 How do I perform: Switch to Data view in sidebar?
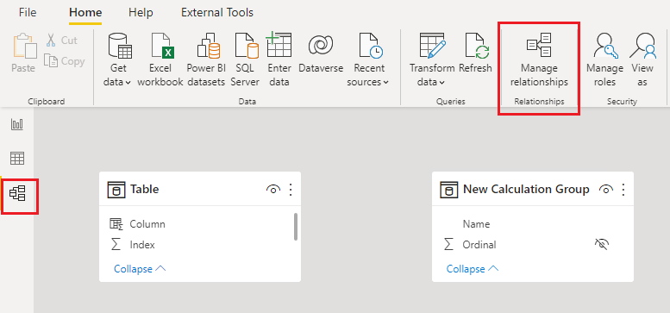click(x=17, y=159)
